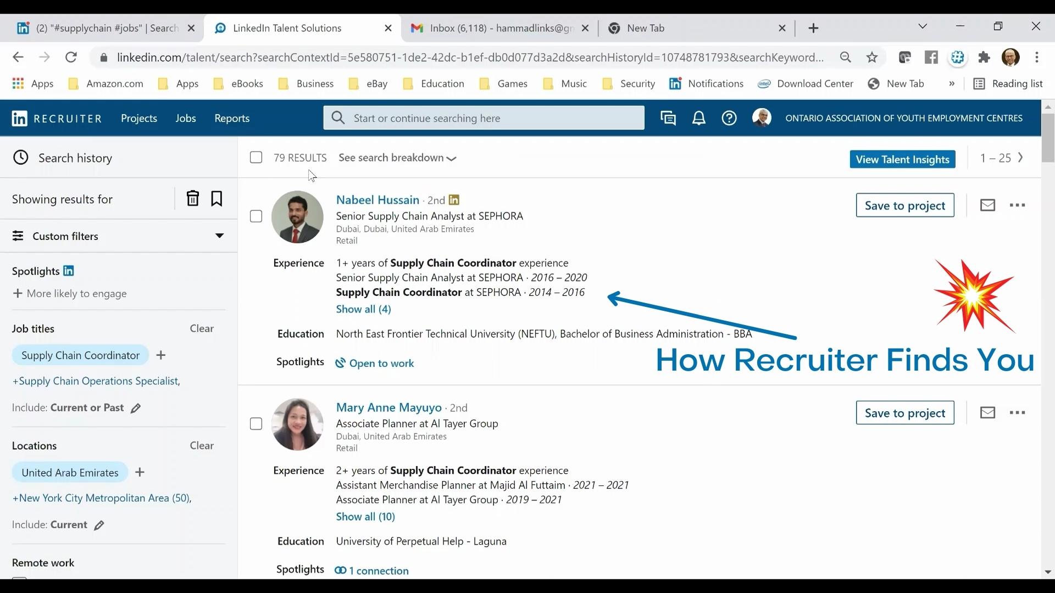Screen dimensions: 1055x593
Task: Delete search using the trash icon
Action: coord(192,198)
